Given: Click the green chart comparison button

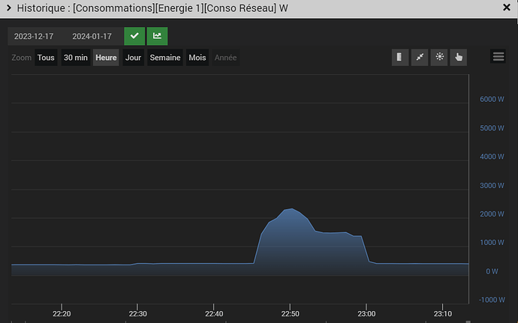Looking at the screenshot, I should [x=157, y=36].
